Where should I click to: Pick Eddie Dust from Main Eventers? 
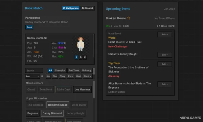click(x=64, y=89)
